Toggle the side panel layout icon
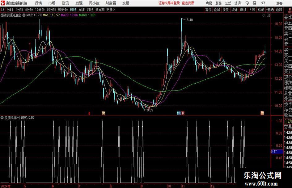292x188 pixels. pos(268,15)
